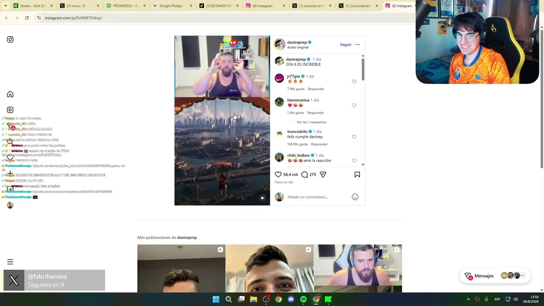Open emoji picker in comment box
This screenshot has height=306, width=544.
pyautogui.click(x=355, y=197)
